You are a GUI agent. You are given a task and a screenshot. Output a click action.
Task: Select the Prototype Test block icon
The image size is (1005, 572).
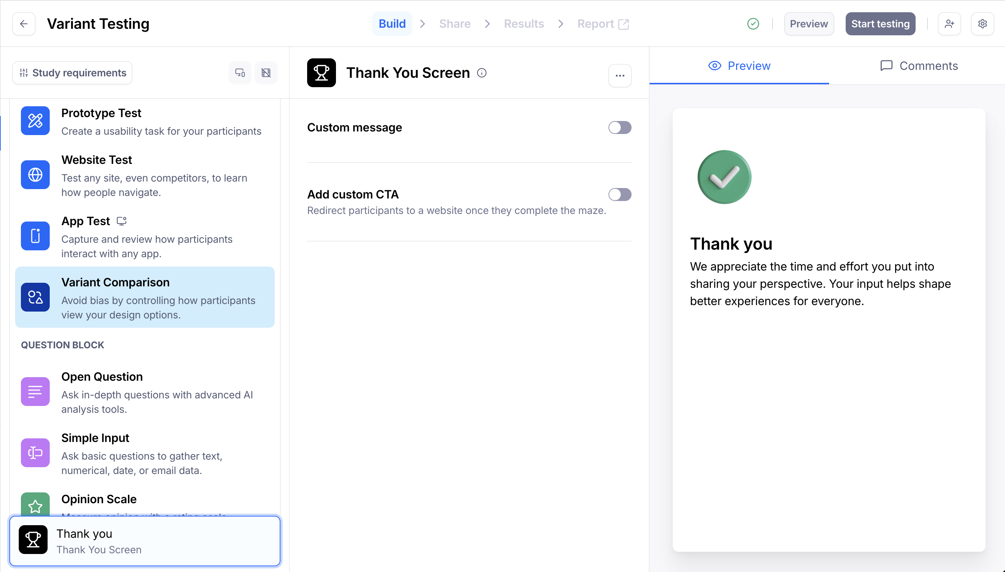click(35, 121)
